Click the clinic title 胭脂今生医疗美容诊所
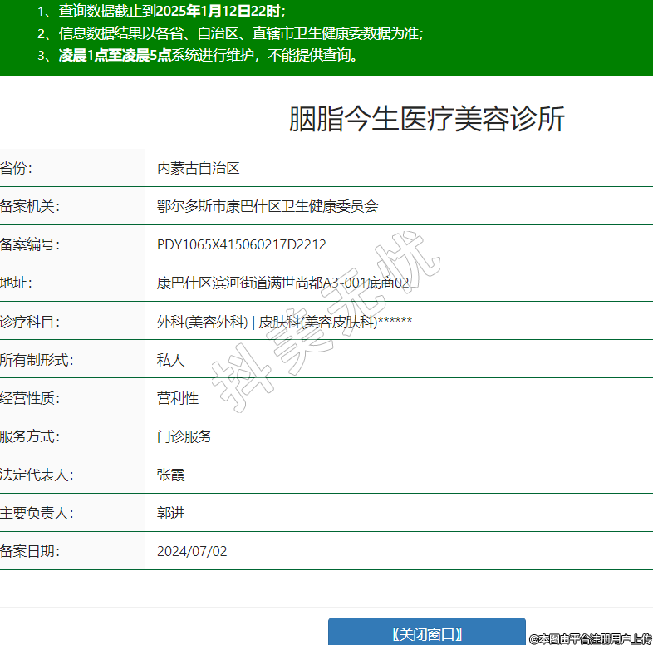 pyautogui.click(x=426, y=120)
